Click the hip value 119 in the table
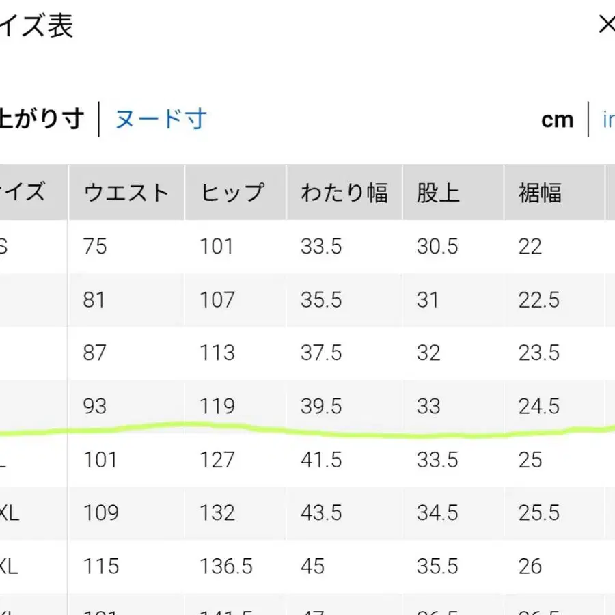The width and height of the screenshot is (615, 615). [217, 406]
